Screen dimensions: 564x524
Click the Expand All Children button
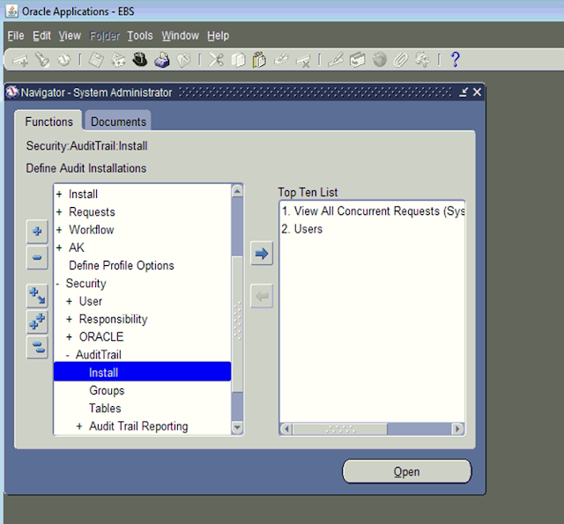tap(37, 296)
